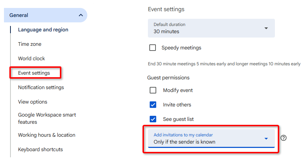
Task: Open Keyboard shortcuts section
Action: [x=40, y=149]
